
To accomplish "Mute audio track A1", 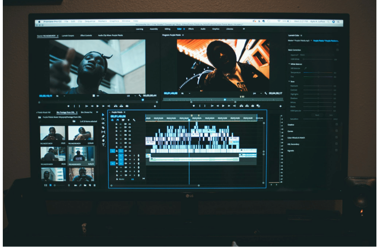I will point(130,156).
